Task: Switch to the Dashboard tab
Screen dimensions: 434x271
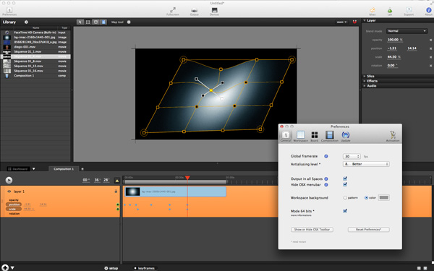Action: (x=17, y=168)
